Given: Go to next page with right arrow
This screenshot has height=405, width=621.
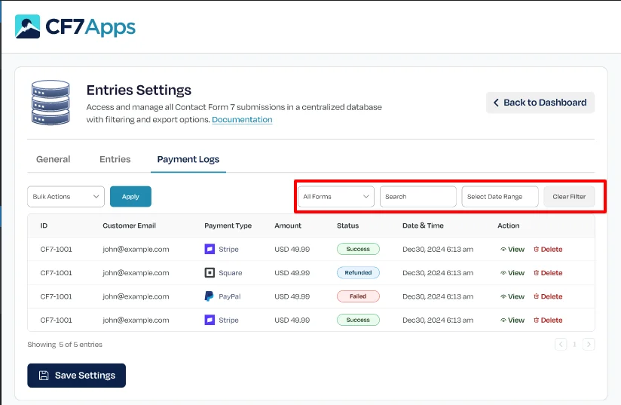Looking at the screenshot, I should pos(589,345).
